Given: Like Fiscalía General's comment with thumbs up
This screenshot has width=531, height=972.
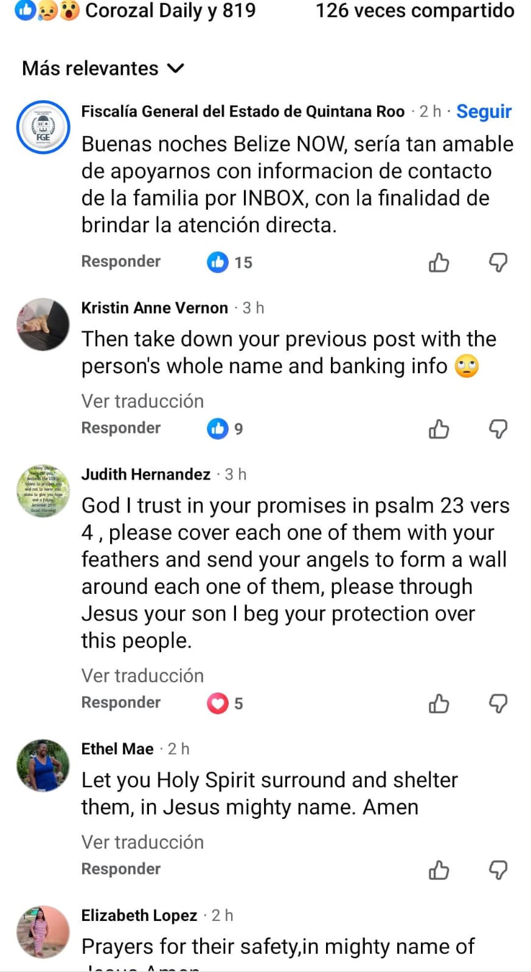Looking at the screenshot, I should [439, 263].
